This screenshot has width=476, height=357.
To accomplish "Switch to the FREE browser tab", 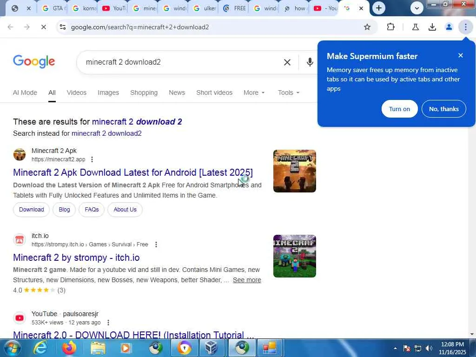I will coord(234,8).
